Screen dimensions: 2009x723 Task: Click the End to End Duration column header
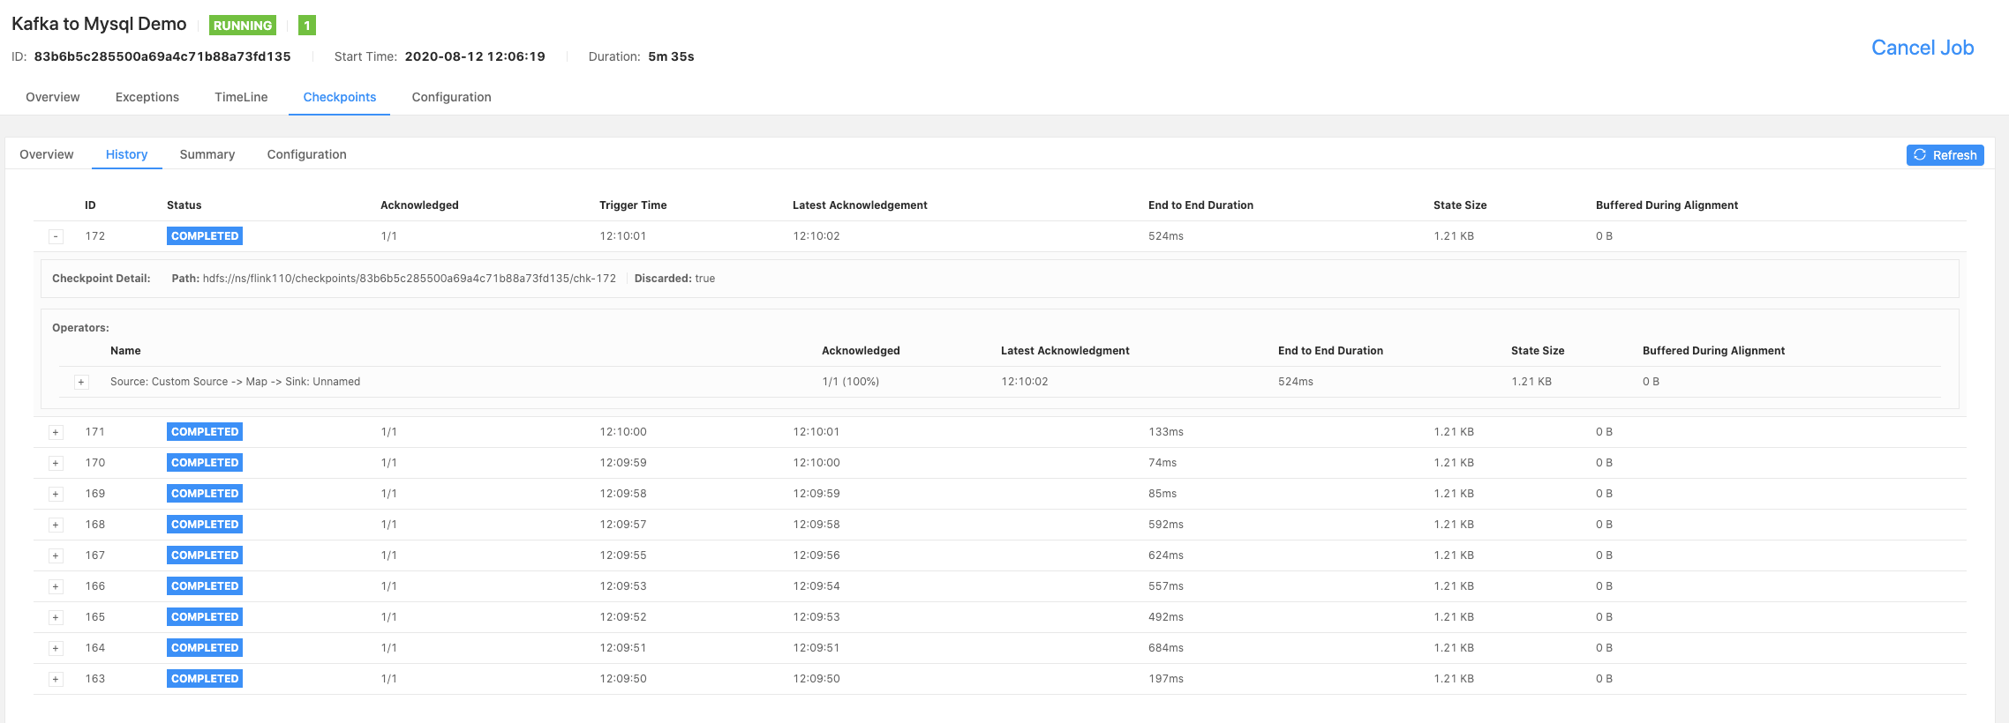1200,205
